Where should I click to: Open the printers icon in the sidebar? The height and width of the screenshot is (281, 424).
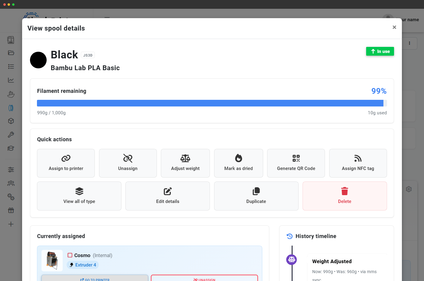[x=11, y=40]
